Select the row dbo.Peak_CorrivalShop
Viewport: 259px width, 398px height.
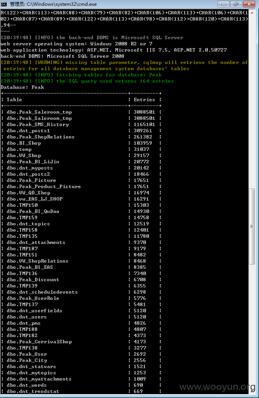click(x=81, y=342)
